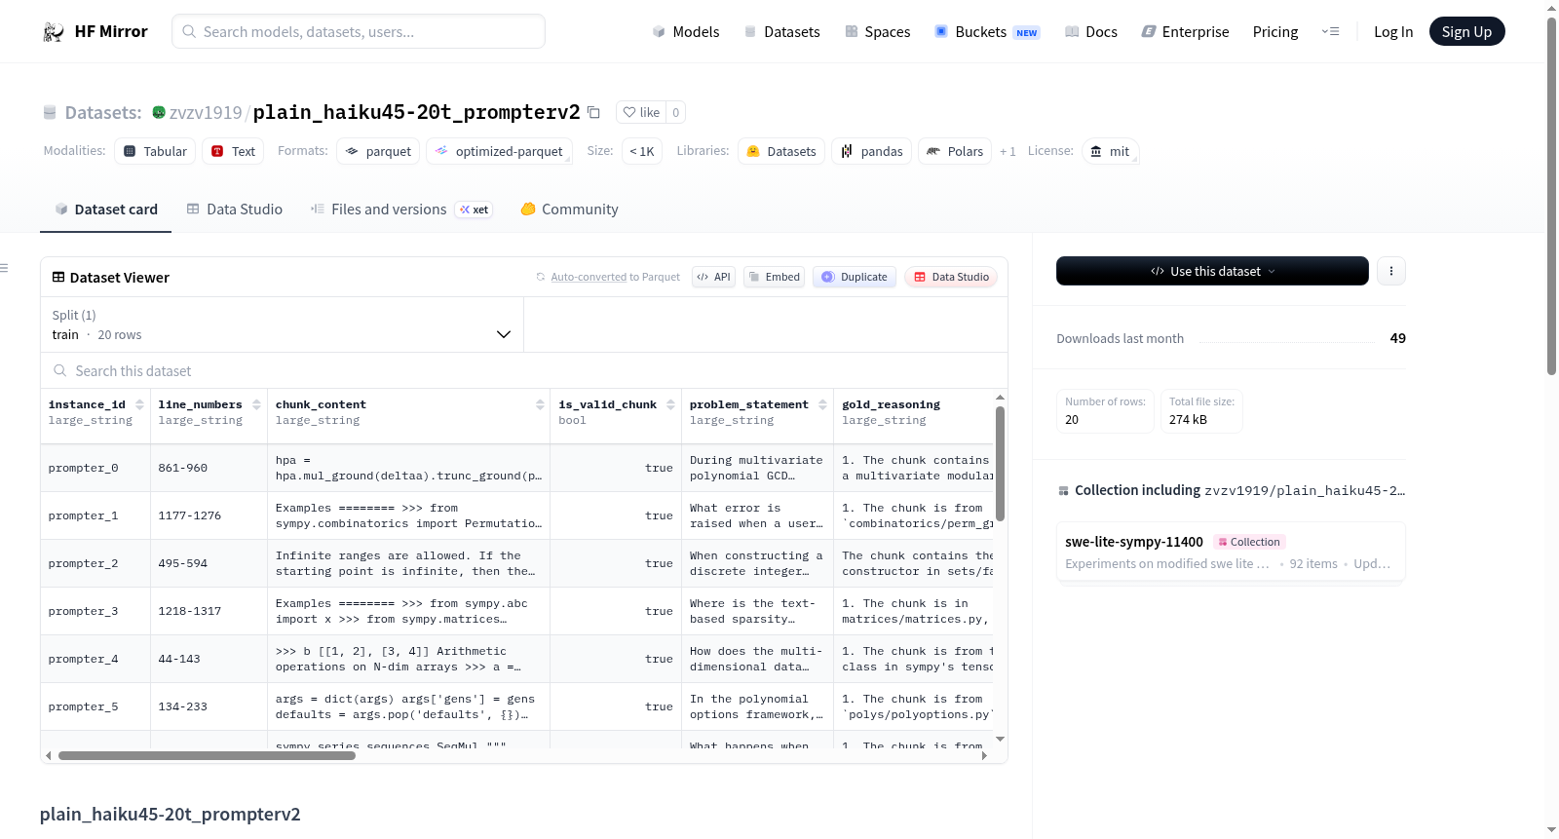
Task: Click the Datasets: breadcrumb label
Action: click(103, 112)
